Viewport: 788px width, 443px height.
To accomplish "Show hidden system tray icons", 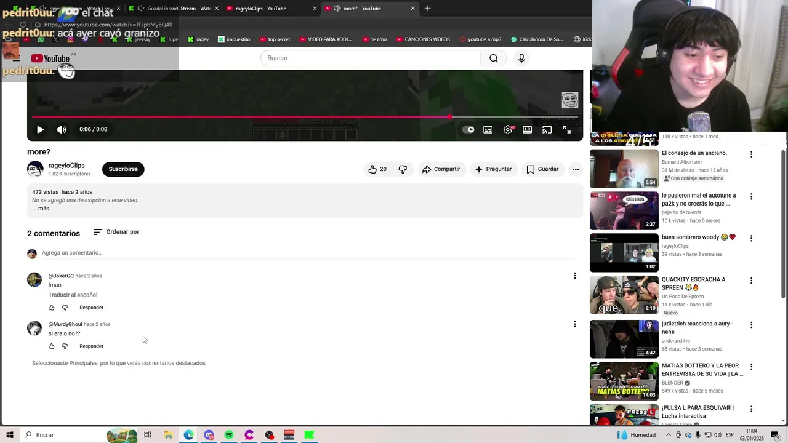I will click(669, 435).
